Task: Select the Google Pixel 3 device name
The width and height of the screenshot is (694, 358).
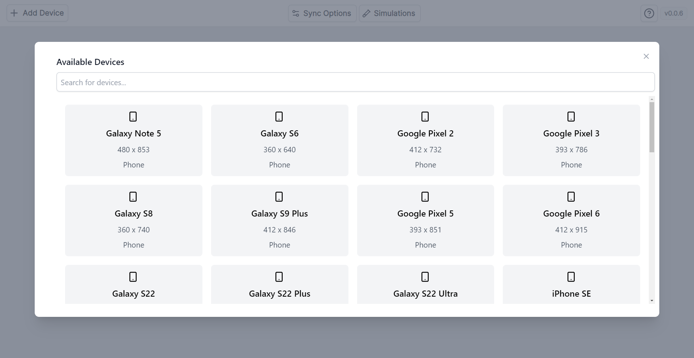Action: click(x=571, y=134)
